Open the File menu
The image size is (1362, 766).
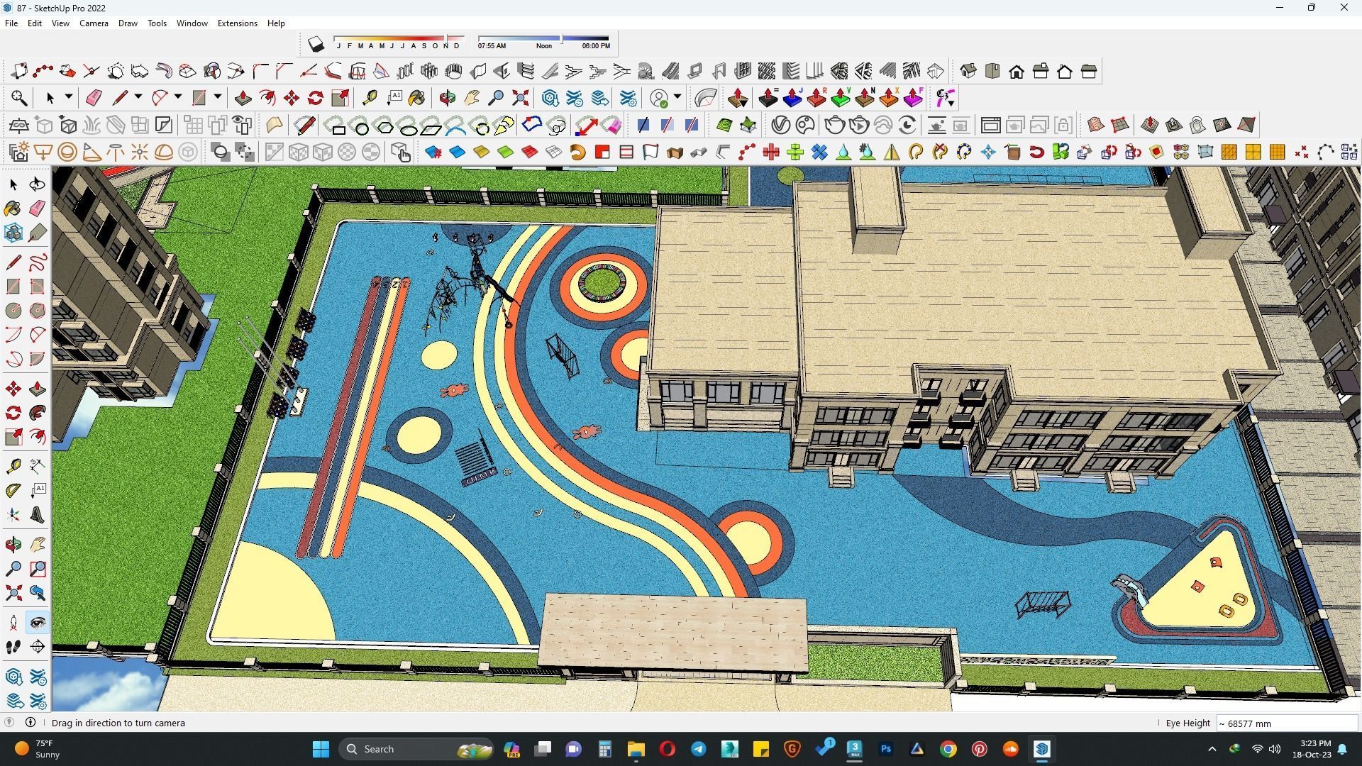click(11, 23)
